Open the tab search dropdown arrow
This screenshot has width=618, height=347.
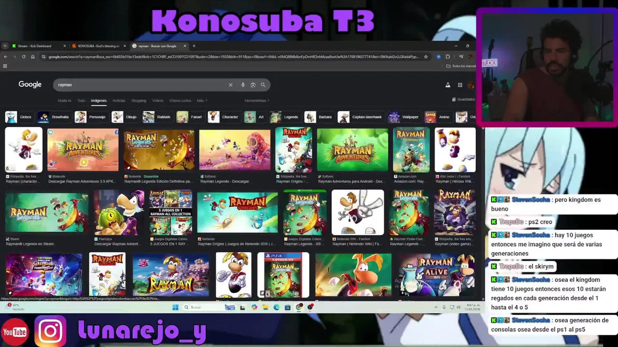tap(5, 46)
